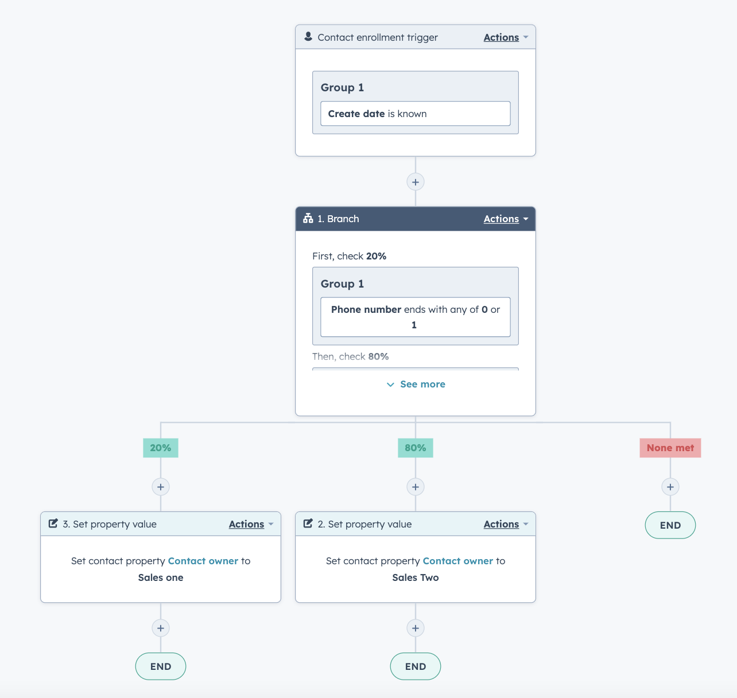Edit the Phone number ends with condition

pos(414,317)
